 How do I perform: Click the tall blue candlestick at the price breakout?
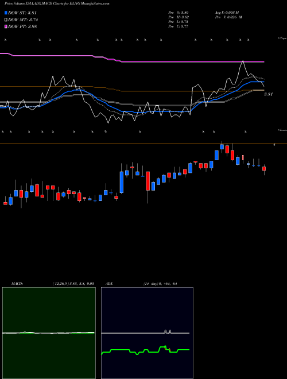click(x=122, y=182)
